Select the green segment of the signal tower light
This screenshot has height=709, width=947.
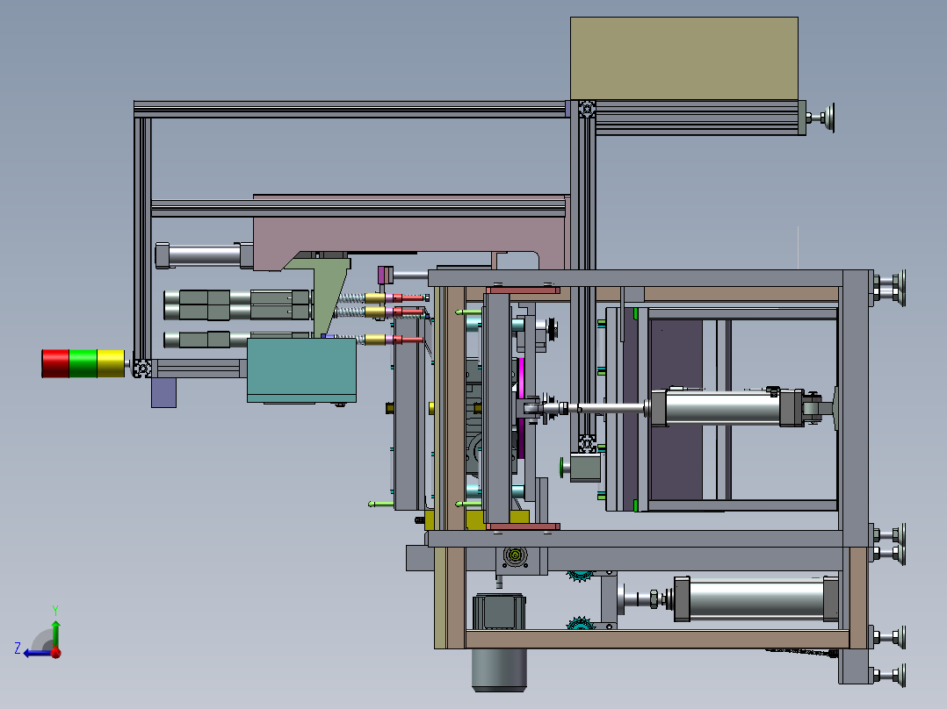(x=83, y=363)
